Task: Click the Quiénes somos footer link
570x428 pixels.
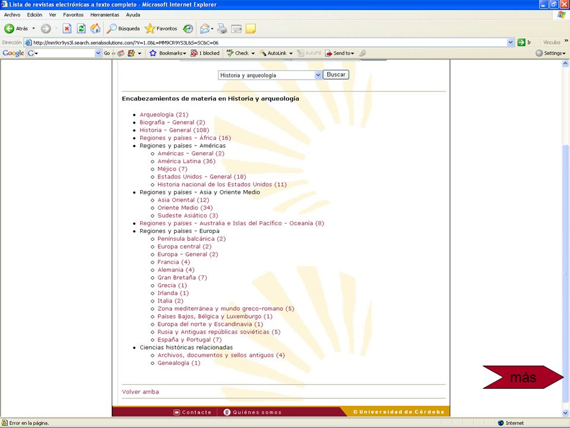Action: point(253,413)
